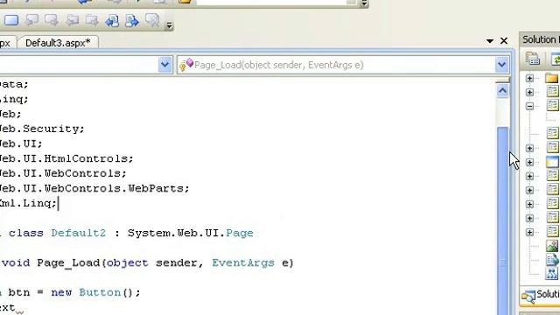The image size is (560, 315).
Task: Select the window-style file icon in the tree
Action: [552, 162]
